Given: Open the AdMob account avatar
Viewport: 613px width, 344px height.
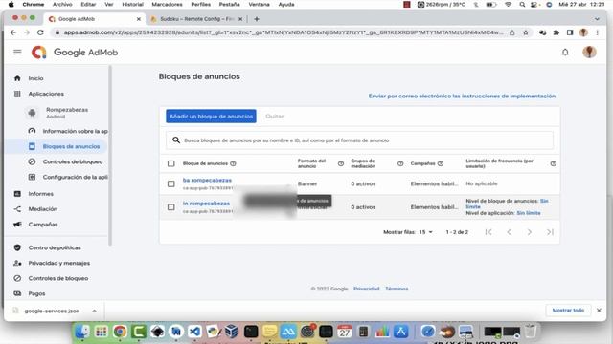Looking at the screenshot, I should 589,52.
